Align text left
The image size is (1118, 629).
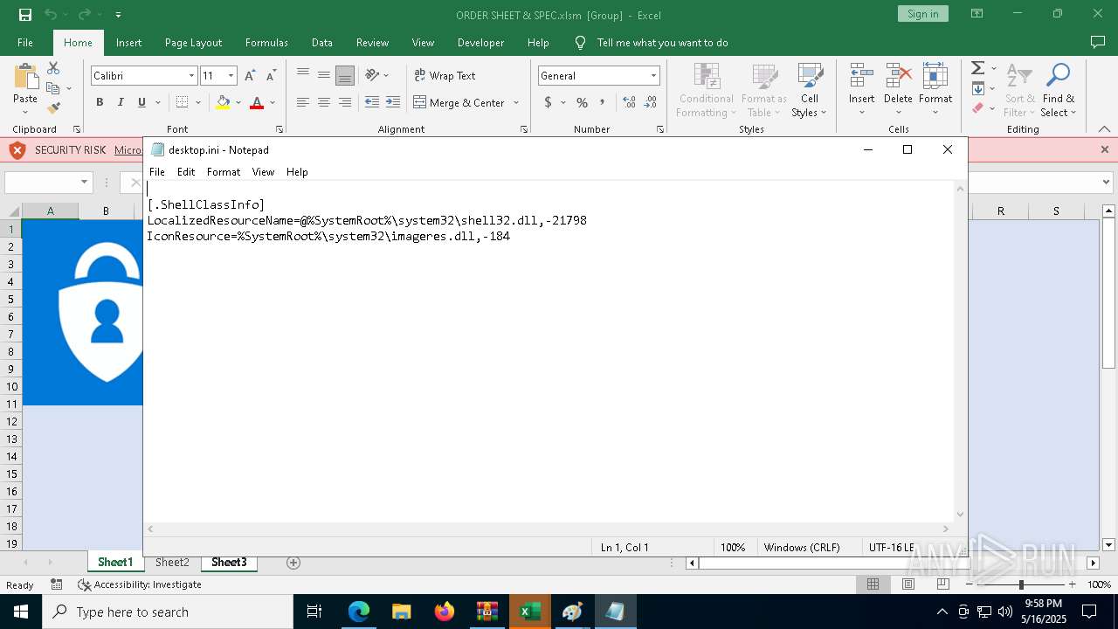click(x=303, y=102)
